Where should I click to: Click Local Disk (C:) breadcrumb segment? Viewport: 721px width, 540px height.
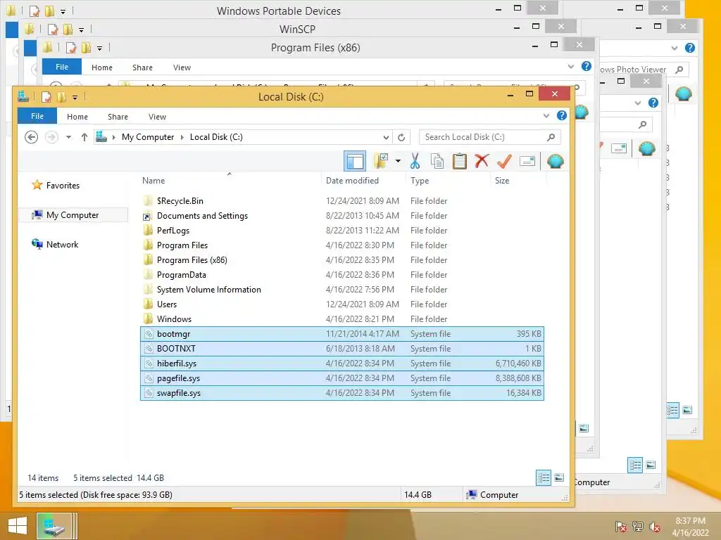tap(216, 137)
